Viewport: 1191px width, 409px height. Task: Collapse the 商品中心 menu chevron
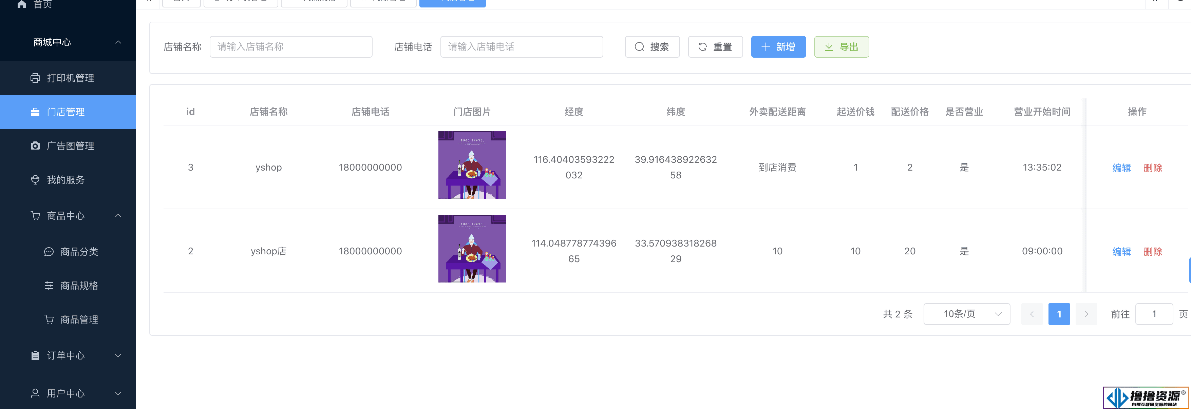[x=118, y=216]
